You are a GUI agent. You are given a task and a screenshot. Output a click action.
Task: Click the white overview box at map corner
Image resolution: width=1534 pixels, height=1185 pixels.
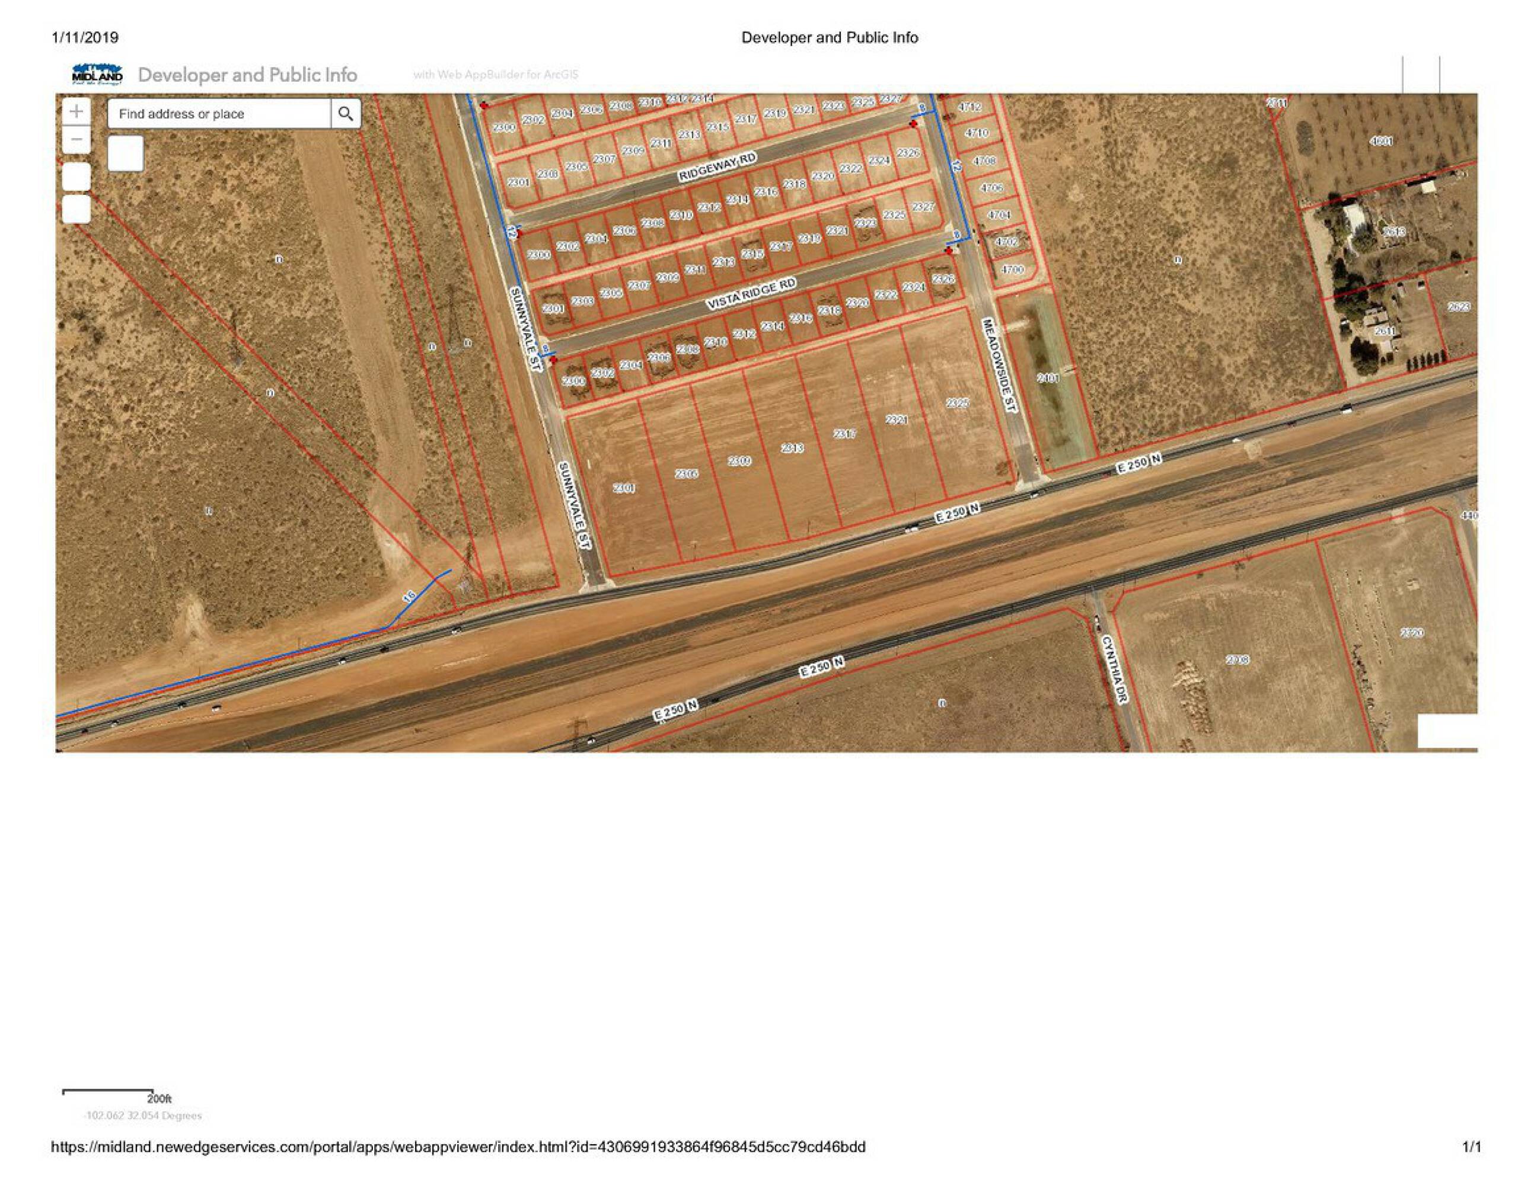click(1446, 731)
